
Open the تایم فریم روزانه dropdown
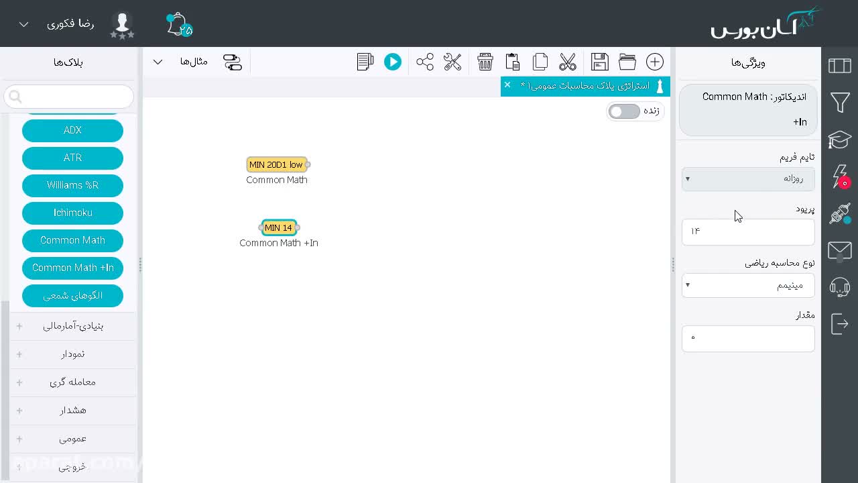coord(748,179)
